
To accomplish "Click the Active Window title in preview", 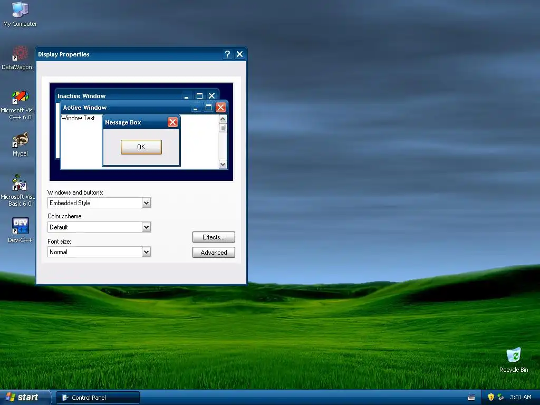I will pyautogui.click(x=85, y=108).
